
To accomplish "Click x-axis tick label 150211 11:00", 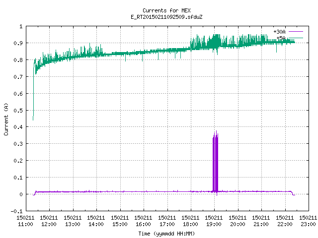I will coord(25,221).
